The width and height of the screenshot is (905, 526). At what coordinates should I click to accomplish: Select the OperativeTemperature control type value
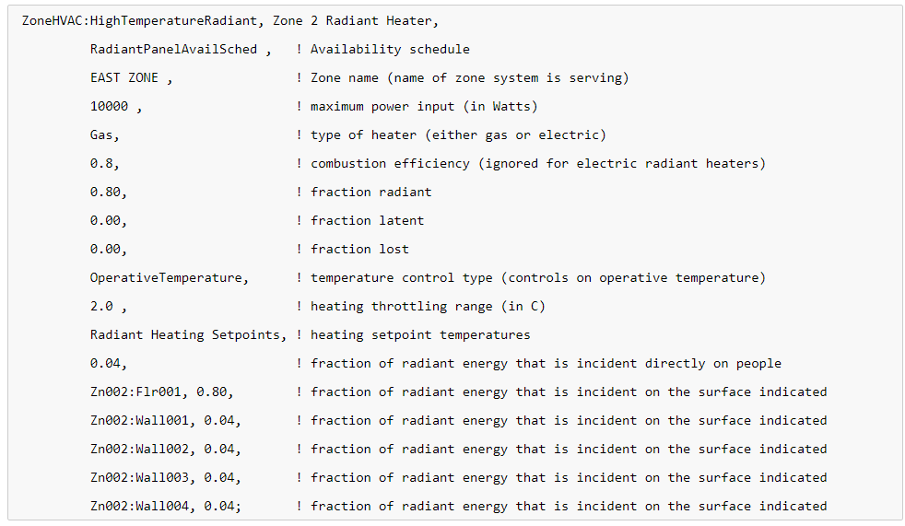pos(166,277)
